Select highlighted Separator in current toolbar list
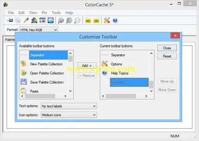This screenshot has height=141, width=199. click(x=129, y=82)
